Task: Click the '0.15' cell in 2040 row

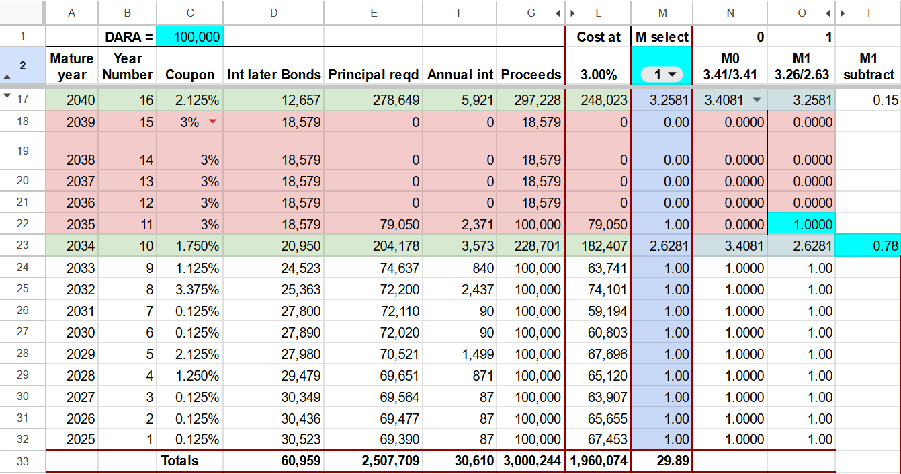Action: tap(868, 100)
